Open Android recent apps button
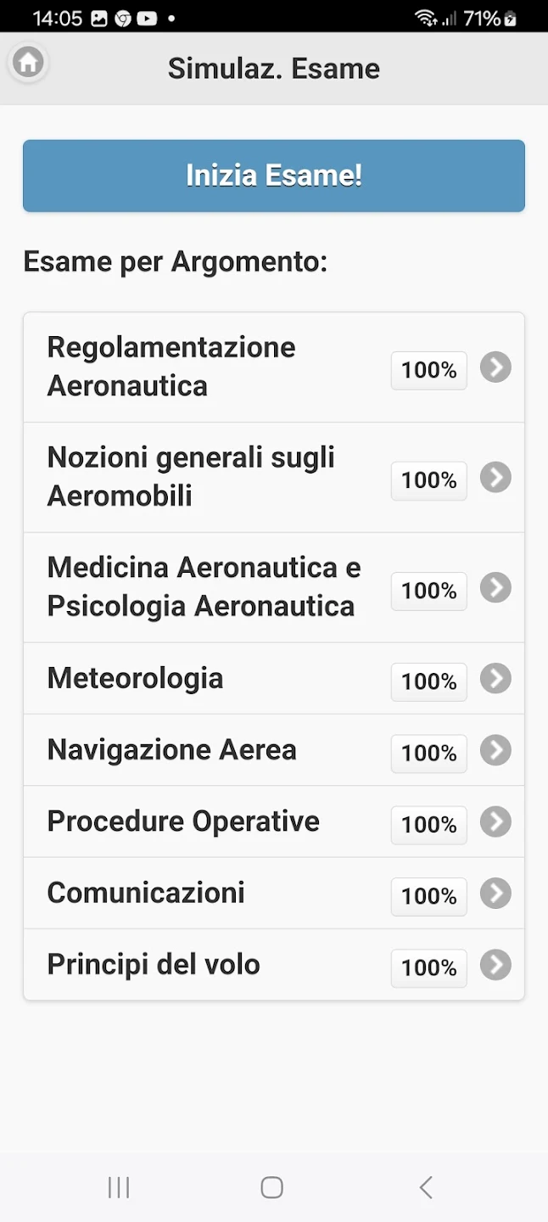Image resolution: width=548 pixels, height=1222 pixels. click(x=119, y=1187)
